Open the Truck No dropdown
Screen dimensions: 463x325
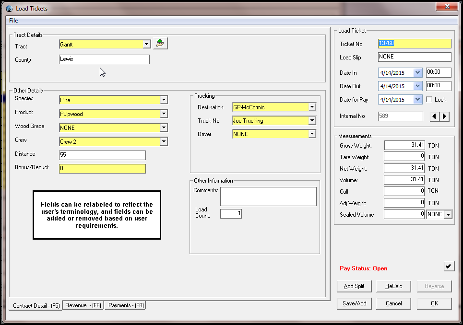tap(312, 120)
